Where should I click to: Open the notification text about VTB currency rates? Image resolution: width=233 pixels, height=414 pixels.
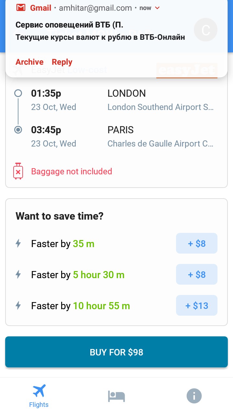100,37
